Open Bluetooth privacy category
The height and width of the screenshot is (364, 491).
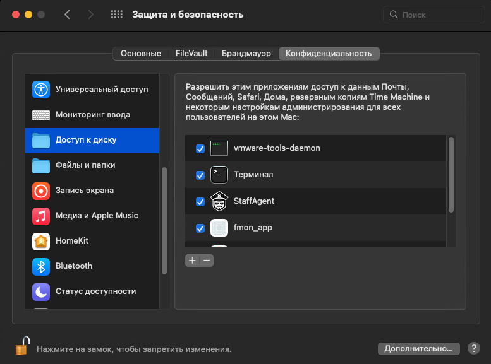(73, 266)
